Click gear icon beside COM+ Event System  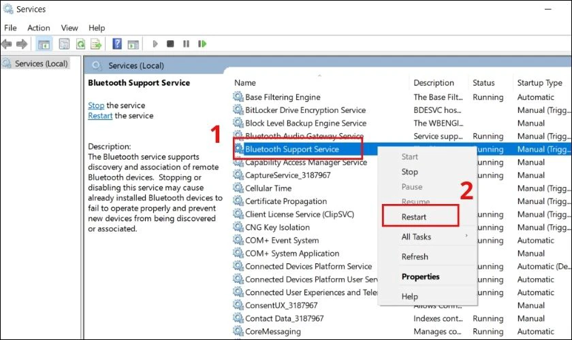(238, 240)
